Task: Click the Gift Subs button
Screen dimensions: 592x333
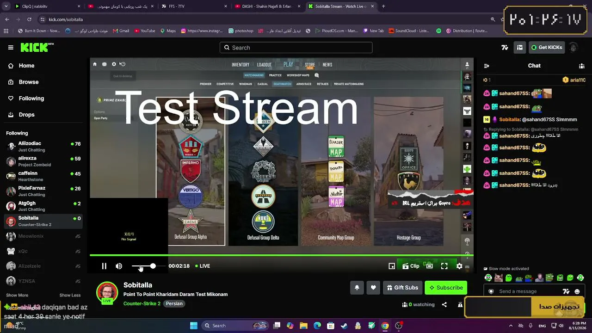Action: pos(402,288)
